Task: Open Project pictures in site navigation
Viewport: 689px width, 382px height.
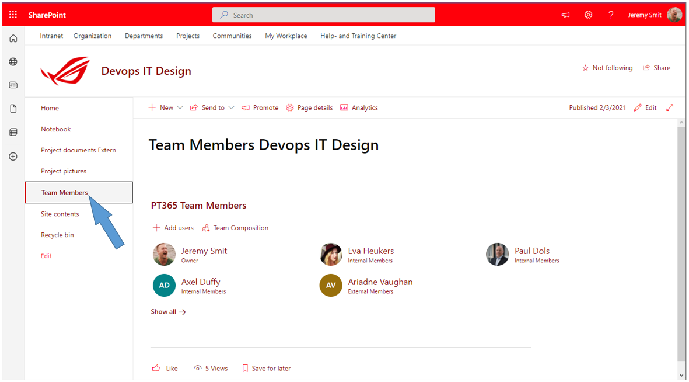Action: click(x=64, y=172)
